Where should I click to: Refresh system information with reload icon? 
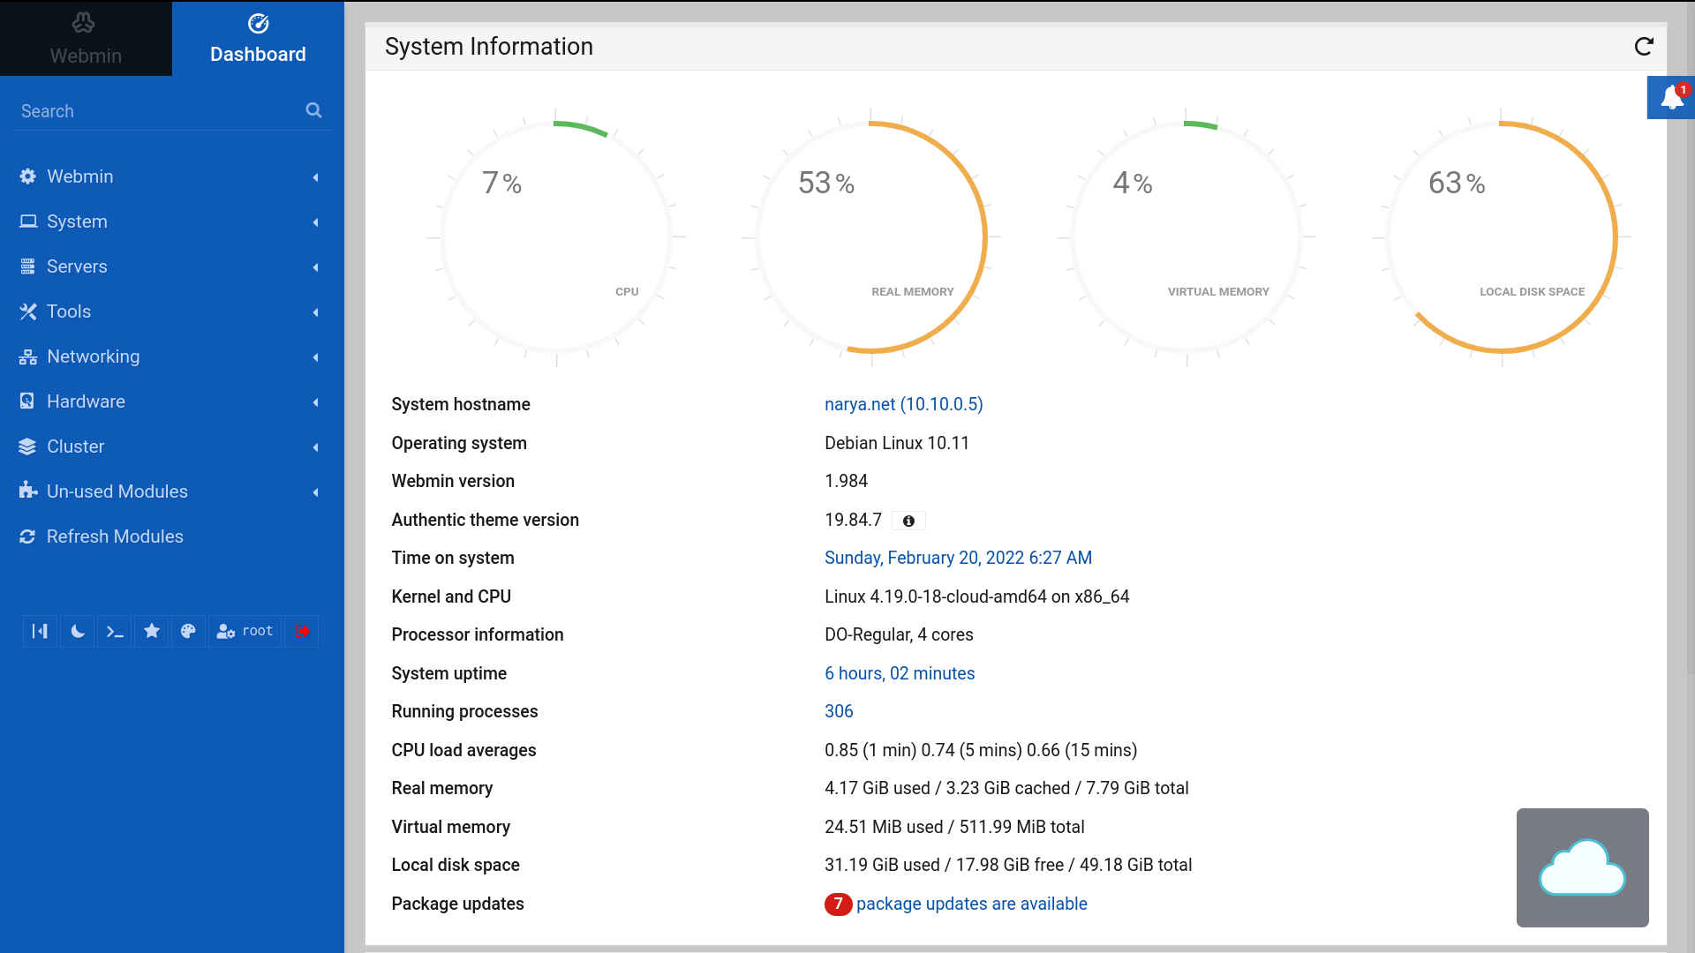click(x=1643, y=47)
